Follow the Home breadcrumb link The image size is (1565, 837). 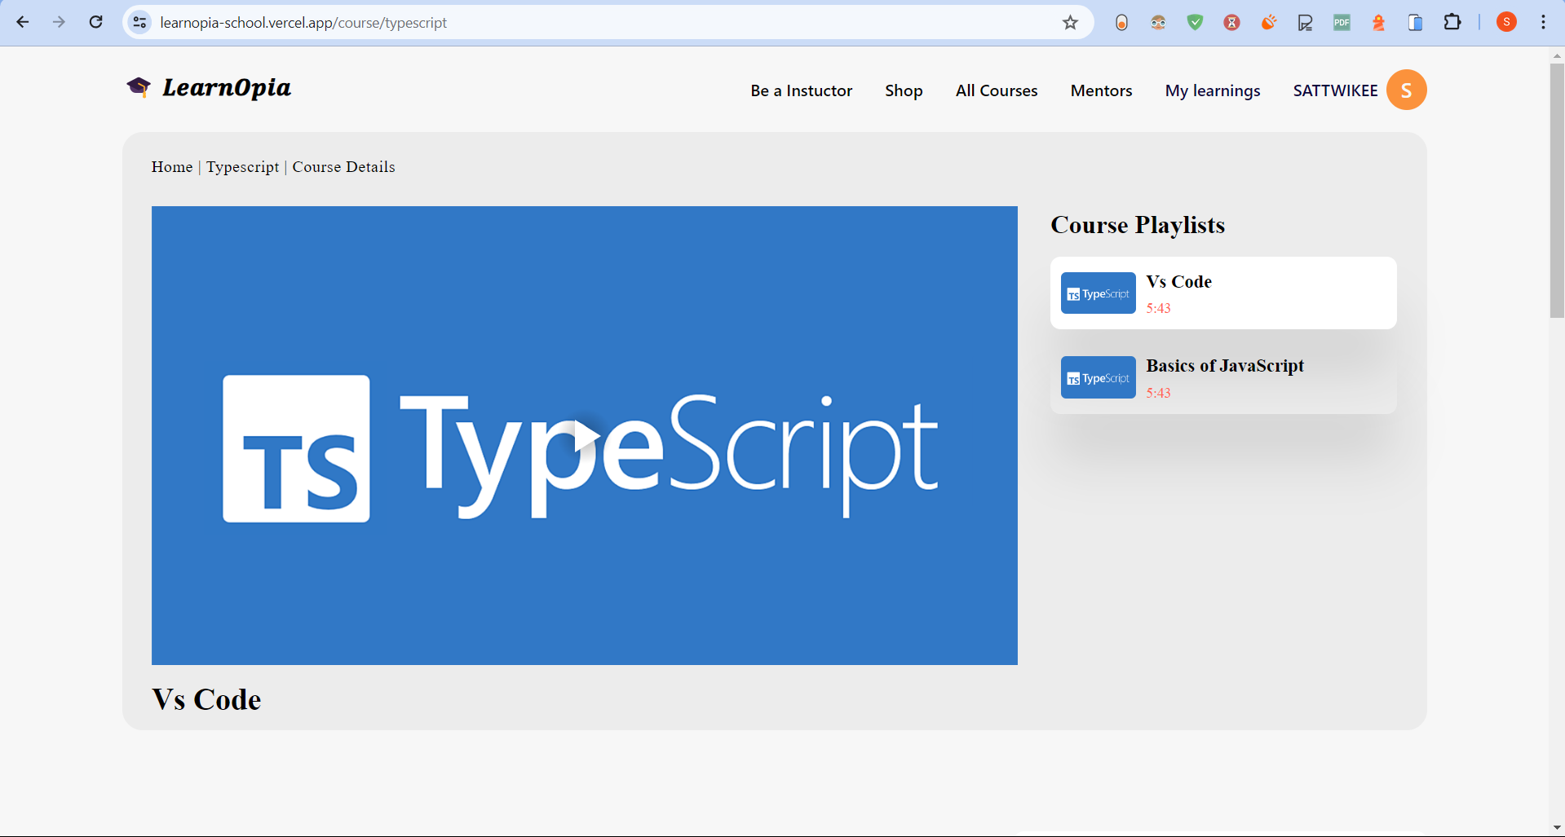[172, 167]
